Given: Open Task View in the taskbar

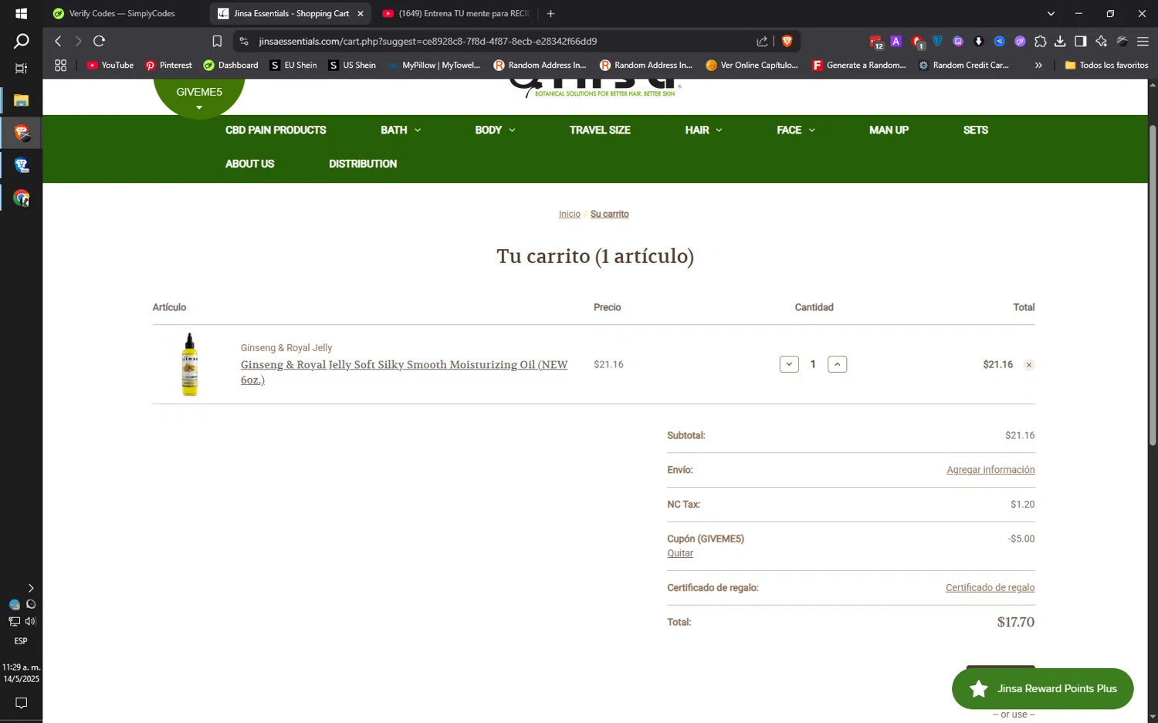Looking at the screenshot, I should coord(21,69).
